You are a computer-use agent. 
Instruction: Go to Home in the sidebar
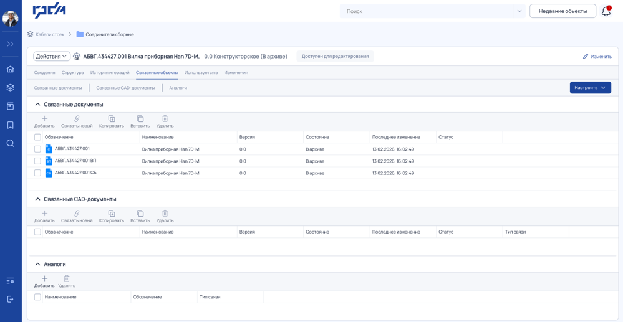11,69
